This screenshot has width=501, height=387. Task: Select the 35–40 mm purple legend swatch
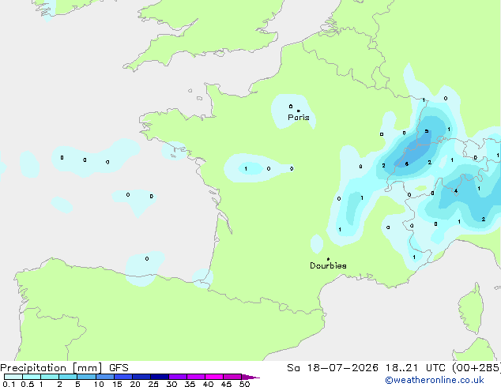click(x=195, y=377)
